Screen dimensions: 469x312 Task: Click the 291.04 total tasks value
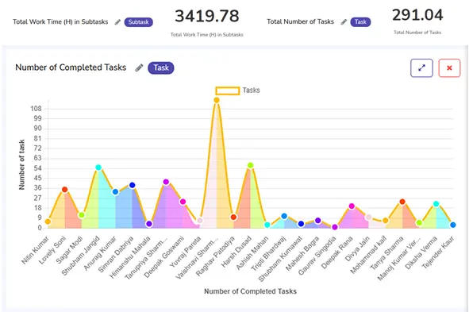point(417,14)
